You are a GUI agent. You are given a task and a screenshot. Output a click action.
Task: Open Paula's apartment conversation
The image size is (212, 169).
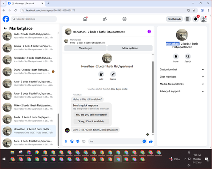(x=28, y=119)
